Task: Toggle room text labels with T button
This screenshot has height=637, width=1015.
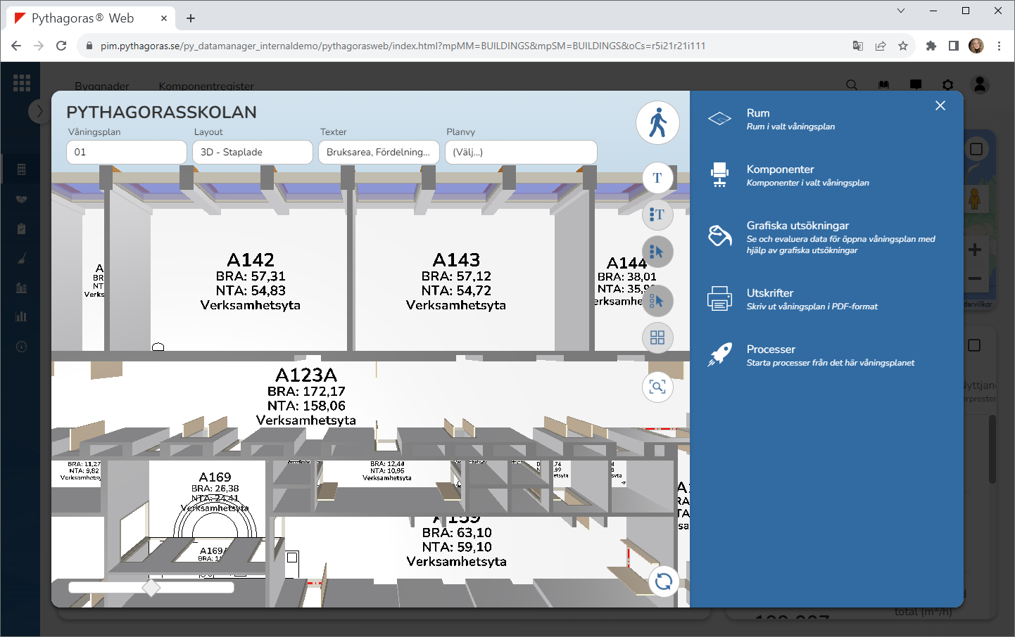Action: coord(657,178)
